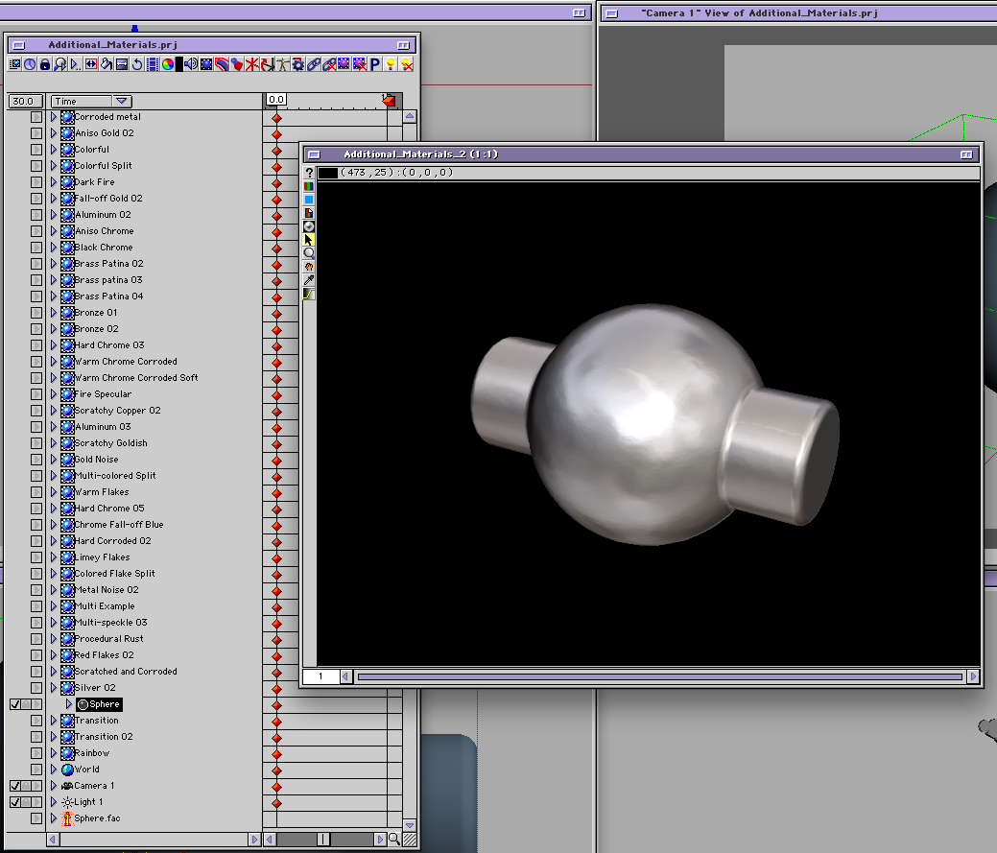
Task: Uncheck the Camera 1 visibility checkbox
Action: [x=15, y=786]
